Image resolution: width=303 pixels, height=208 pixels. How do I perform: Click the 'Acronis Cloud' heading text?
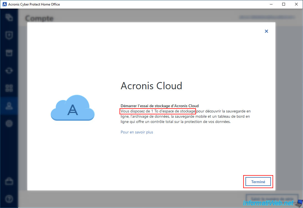point(151,86)
